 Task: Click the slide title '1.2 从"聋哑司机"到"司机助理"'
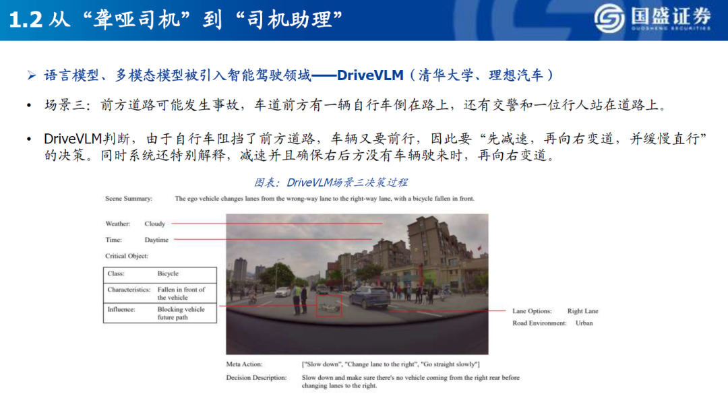point(175,20)
